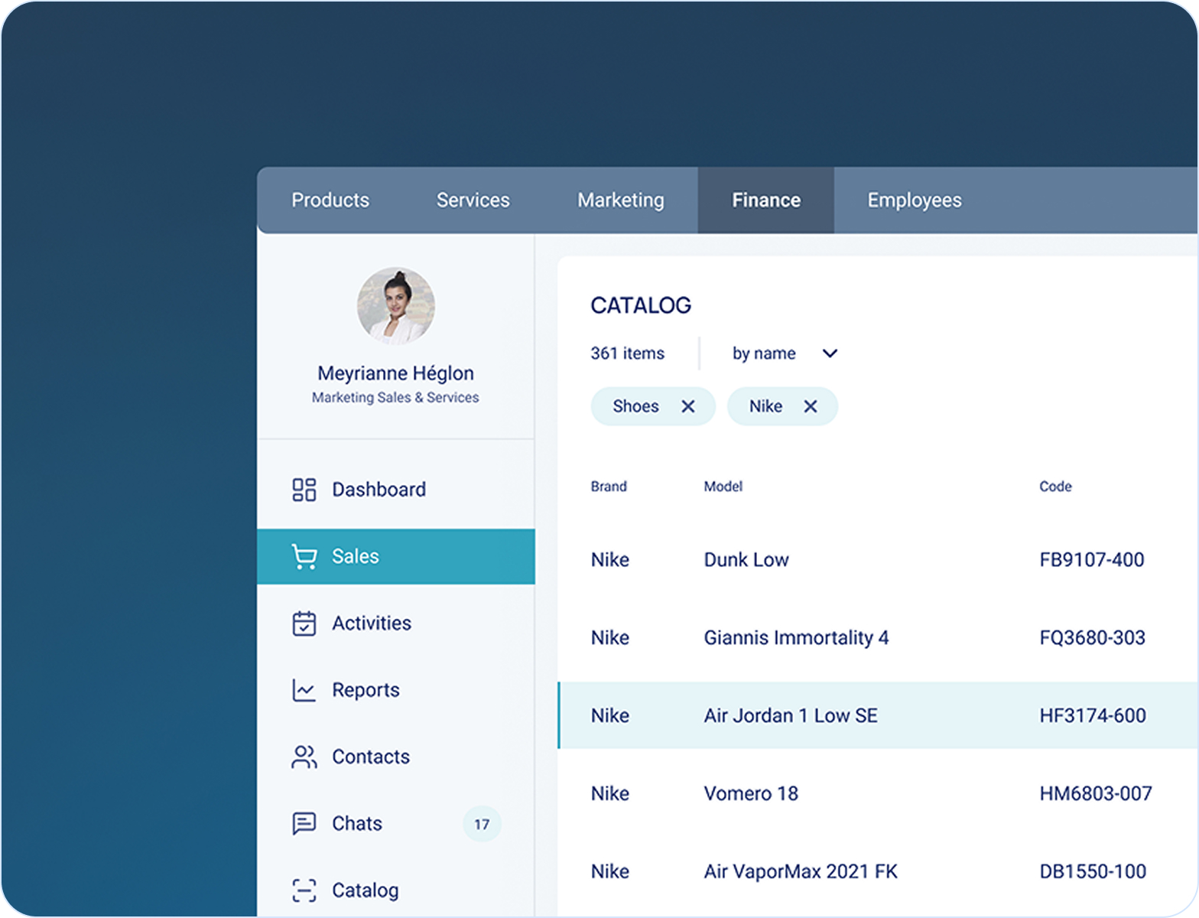Click the Brand column header
Screen dimensions: 1199x918
click(609, 487)
